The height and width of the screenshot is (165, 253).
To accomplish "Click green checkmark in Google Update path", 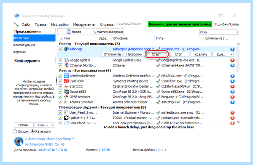I will 158,60.
